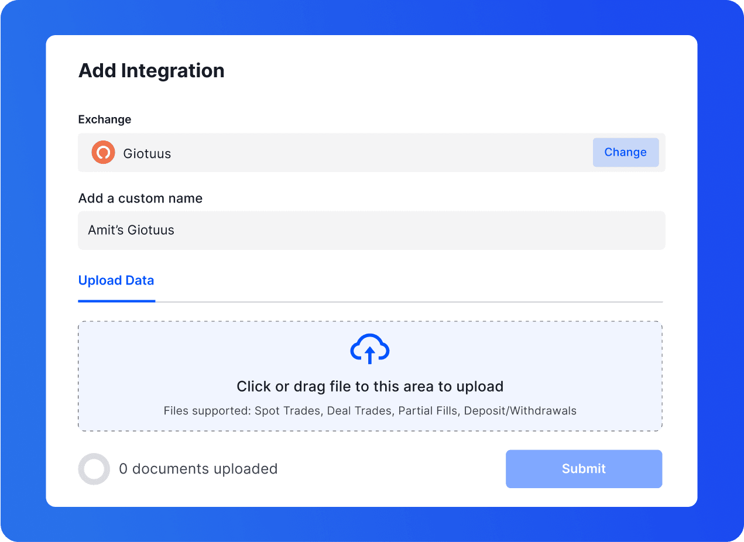Image resolution: width=744 pixels, height=542 pixels.
Task: Focus the custom name input field
Action: pyautogui.click(x=371, y=231)
